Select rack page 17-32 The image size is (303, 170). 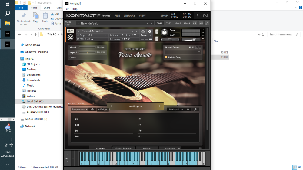click(168, 23)
